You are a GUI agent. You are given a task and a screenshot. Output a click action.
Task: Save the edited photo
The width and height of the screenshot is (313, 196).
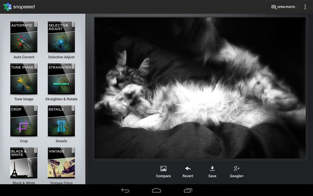pos(212,171)
